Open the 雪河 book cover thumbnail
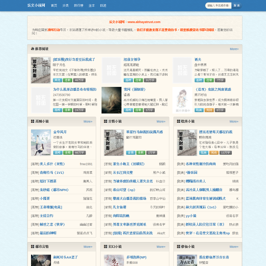266x266 pixels. 111,100
